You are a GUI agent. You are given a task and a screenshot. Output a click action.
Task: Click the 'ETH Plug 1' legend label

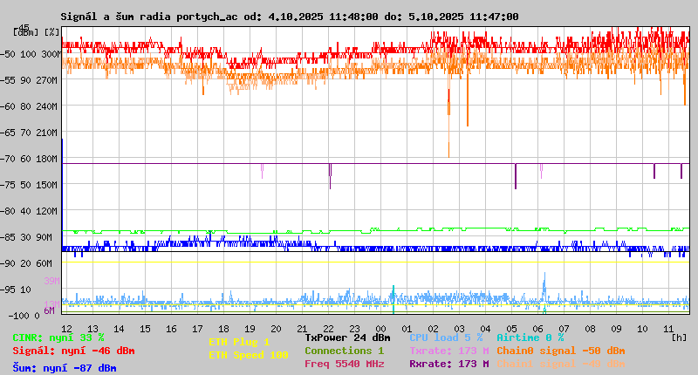pyautogui.click(x=239, y=342)
